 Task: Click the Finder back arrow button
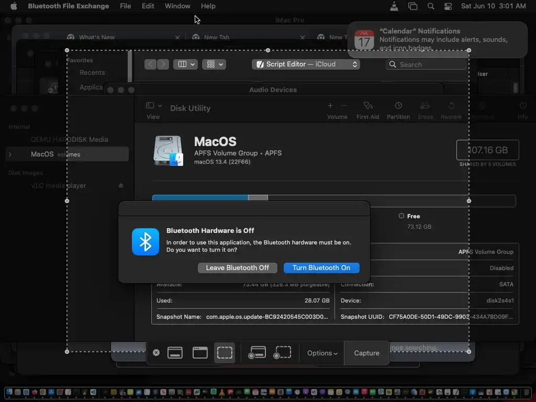pos(150,64)
